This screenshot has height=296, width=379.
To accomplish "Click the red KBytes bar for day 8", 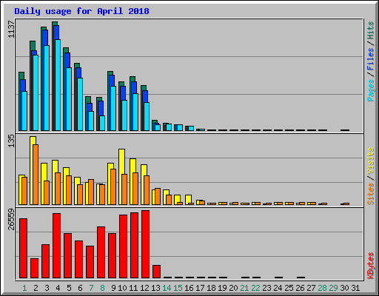I will coord(101,252).
